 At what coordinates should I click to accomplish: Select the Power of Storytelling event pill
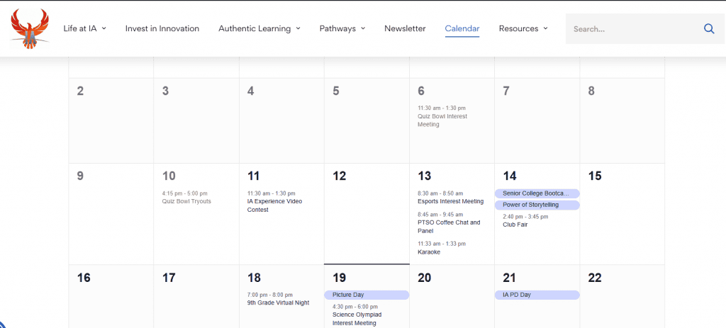(x=537, y=205)
